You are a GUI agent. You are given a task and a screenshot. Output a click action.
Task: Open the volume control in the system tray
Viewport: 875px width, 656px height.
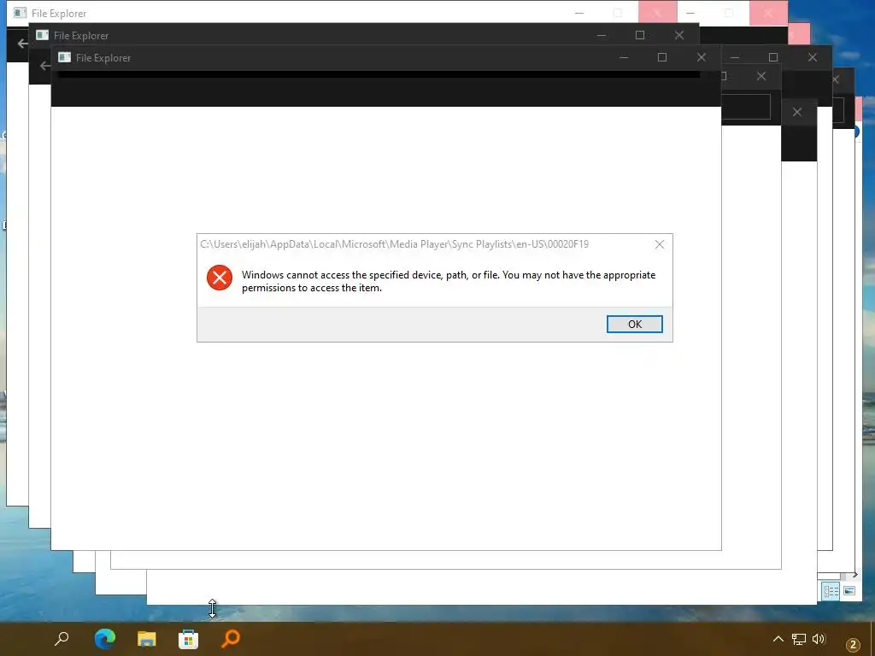[819, 639]
